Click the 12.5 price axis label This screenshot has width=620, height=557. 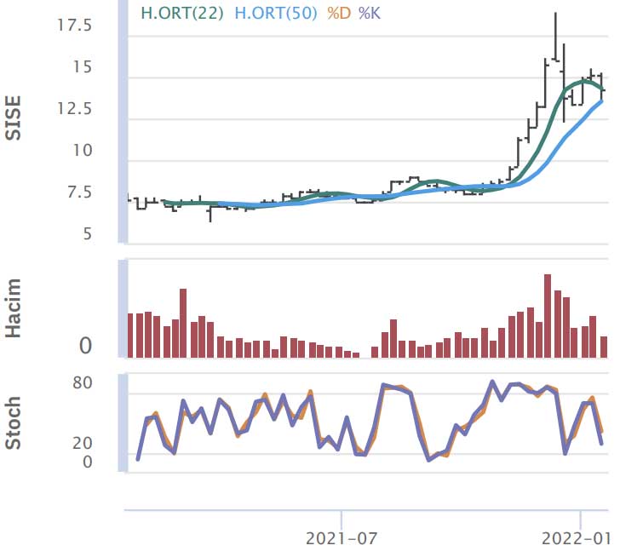pyautogui.click(x=75, y=108)
